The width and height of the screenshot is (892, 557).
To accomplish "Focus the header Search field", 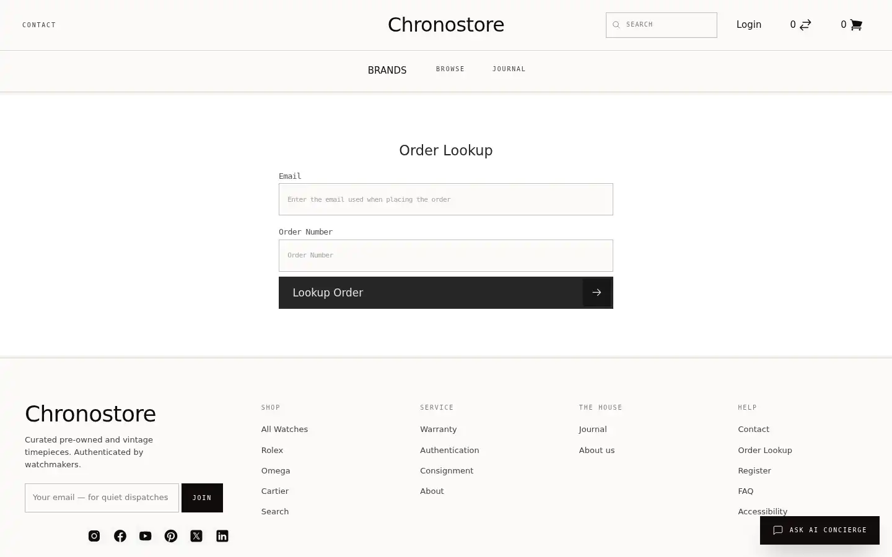I will (662, 25).
